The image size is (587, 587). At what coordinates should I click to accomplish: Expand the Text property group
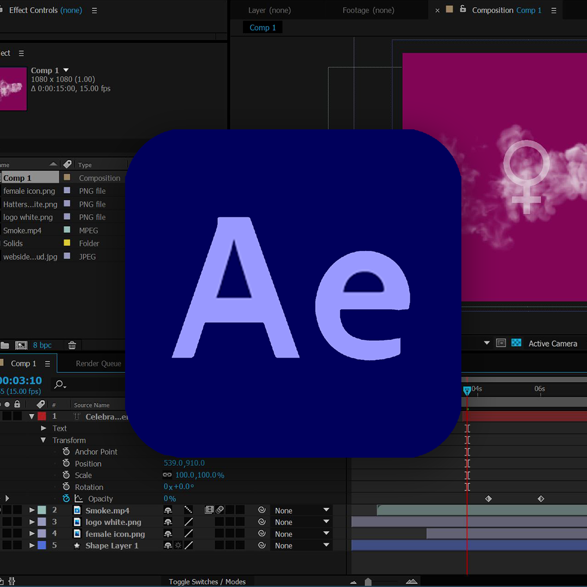(x=43, y=428)
